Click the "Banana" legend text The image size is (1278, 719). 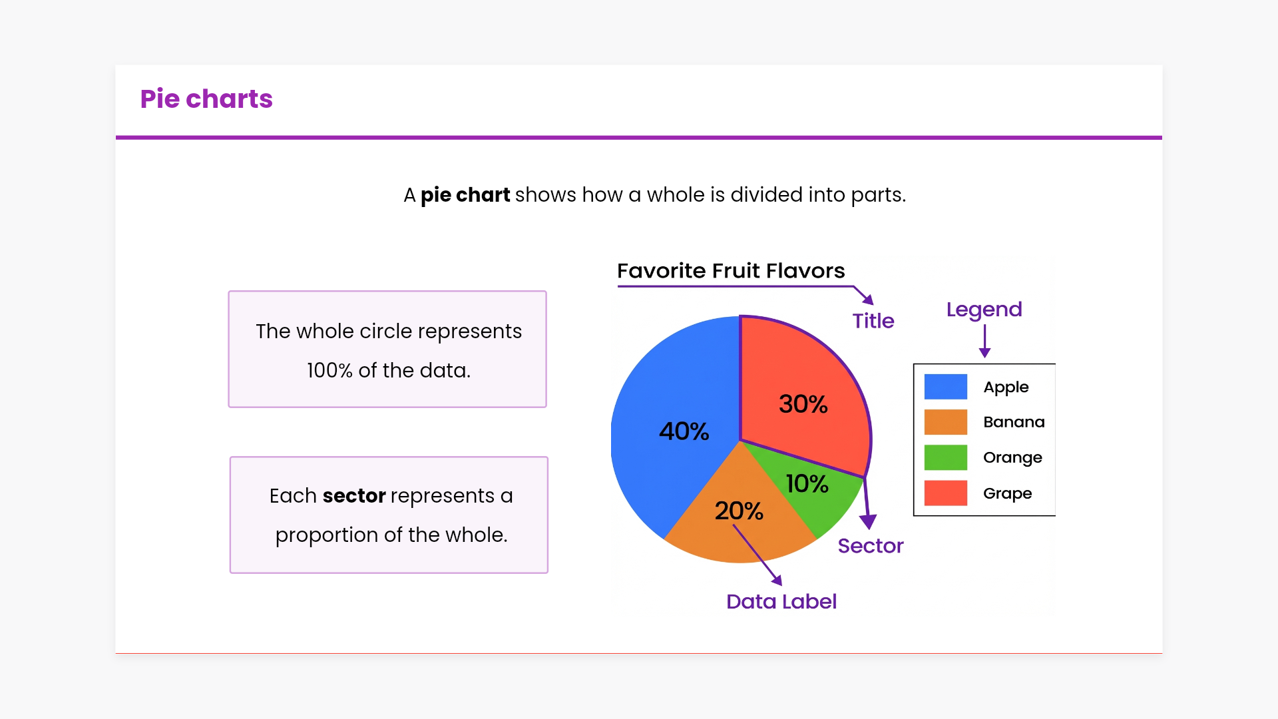click(1014, 422)
